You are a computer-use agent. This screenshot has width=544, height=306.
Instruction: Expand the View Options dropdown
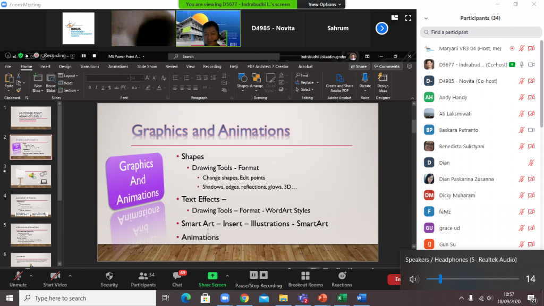pos(325,4)
